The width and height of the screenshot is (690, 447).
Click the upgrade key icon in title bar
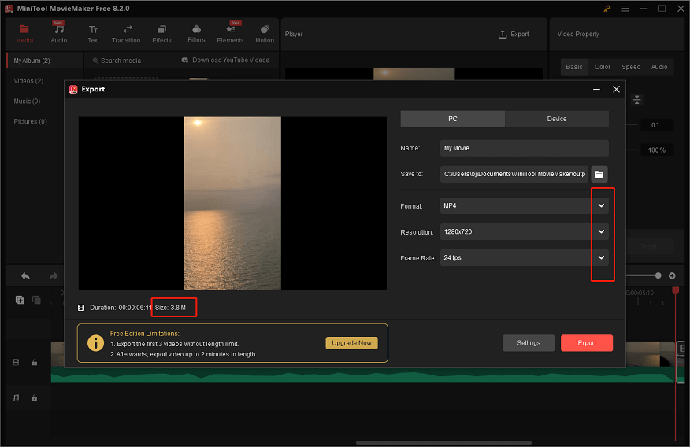[x=607, y=9]
